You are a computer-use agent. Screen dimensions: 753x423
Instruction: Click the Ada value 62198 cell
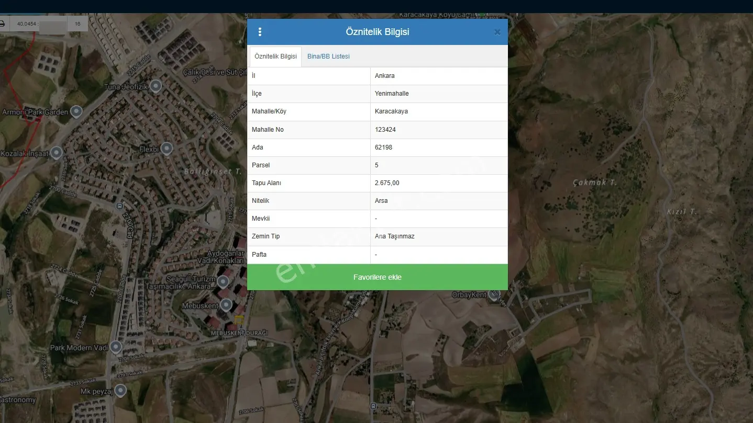439,147
